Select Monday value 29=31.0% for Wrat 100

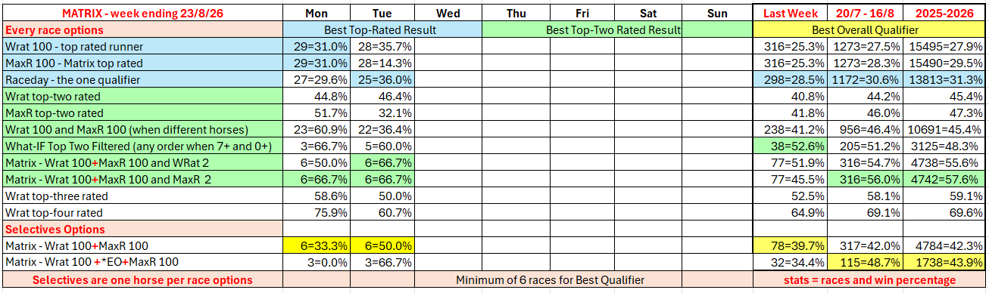[x=316, y=47]
